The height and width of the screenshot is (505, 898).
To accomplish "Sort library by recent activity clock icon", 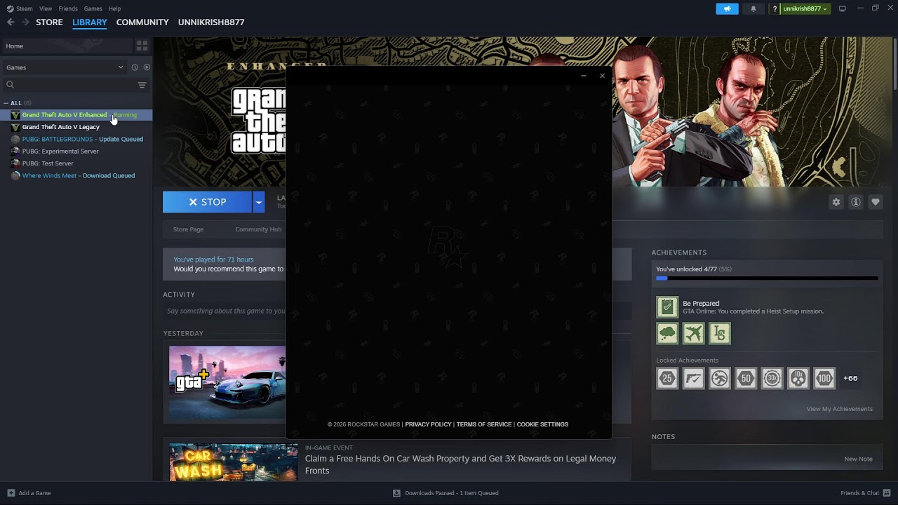I will 135,67.
